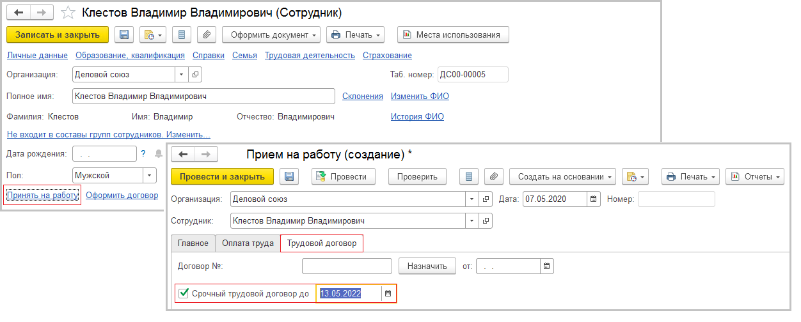This screenshot has height=322, width=801.
Task: Expand Организация dropdown in employee window
Action: coord(182,75)
